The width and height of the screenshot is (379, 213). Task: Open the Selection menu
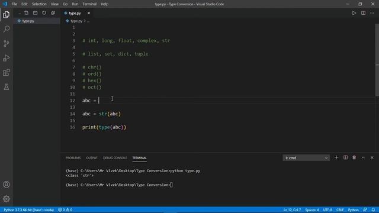39,4
